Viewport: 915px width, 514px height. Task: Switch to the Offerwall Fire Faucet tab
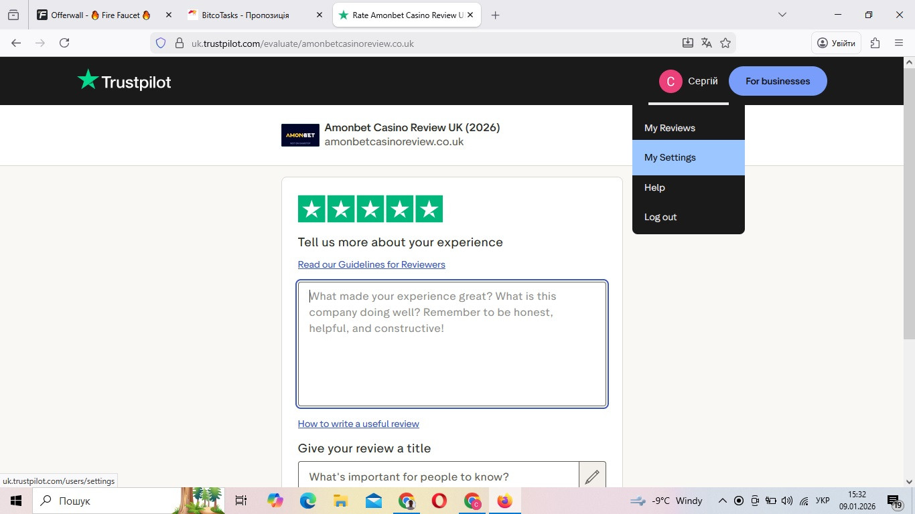coord(104,15)
